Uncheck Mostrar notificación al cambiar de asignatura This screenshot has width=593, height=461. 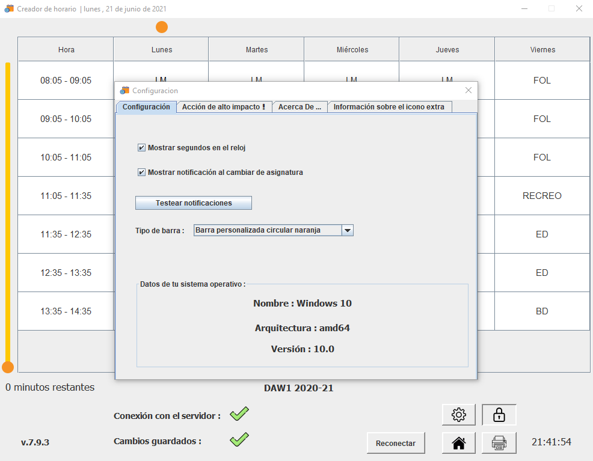[141, 172]
